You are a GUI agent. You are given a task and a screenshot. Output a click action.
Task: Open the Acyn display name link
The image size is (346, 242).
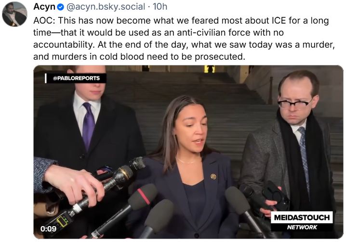tap(44, 7)
